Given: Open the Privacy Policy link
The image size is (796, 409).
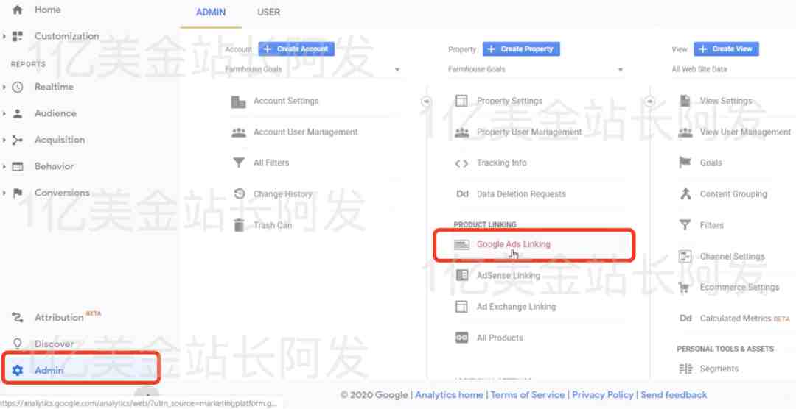Looking at the screenshot, I should [603, 395].
